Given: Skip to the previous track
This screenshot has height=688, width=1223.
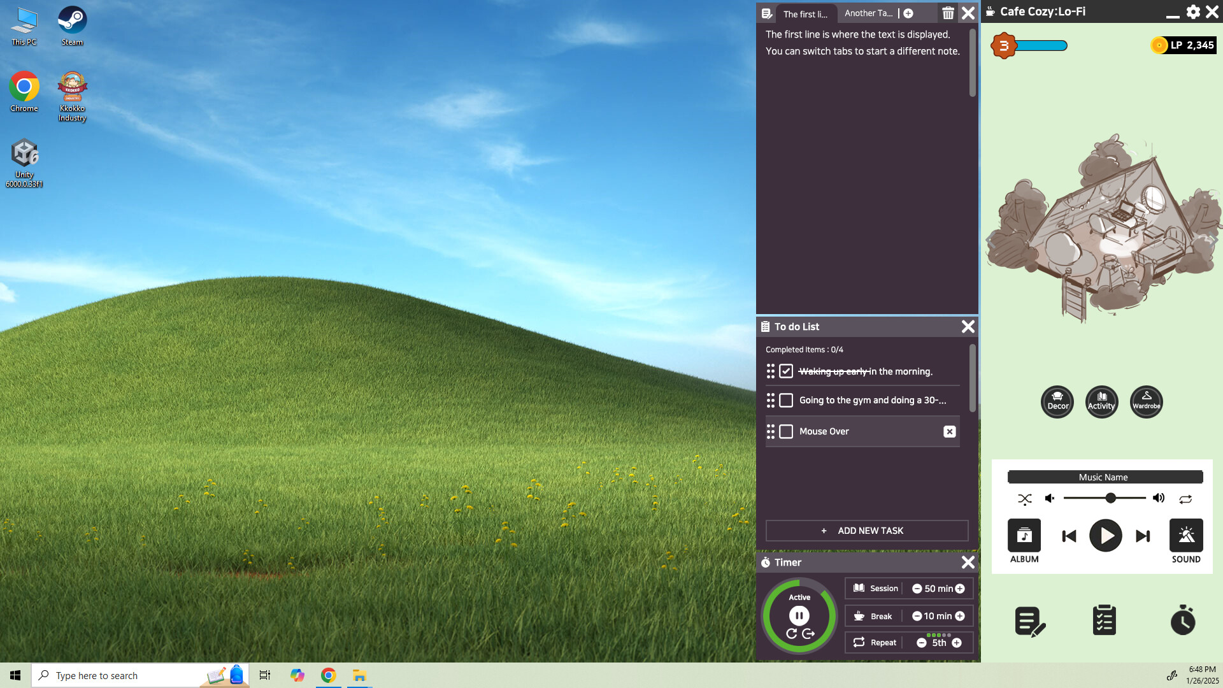Looking at the screenshot, I should pyautogui.click(x=1069, y=536).
